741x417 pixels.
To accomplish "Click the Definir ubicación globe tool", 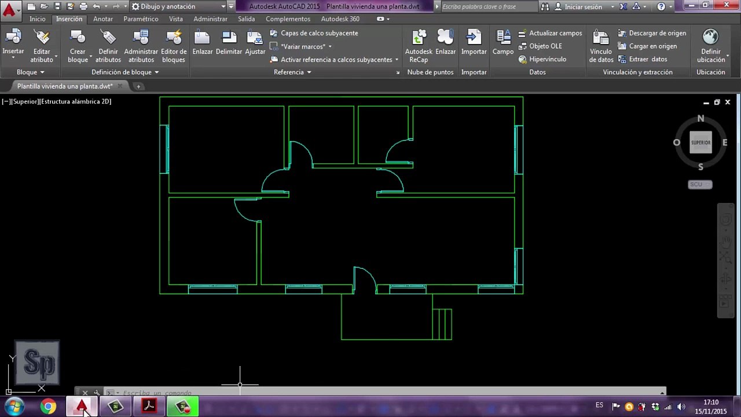I will click(711, 46).
